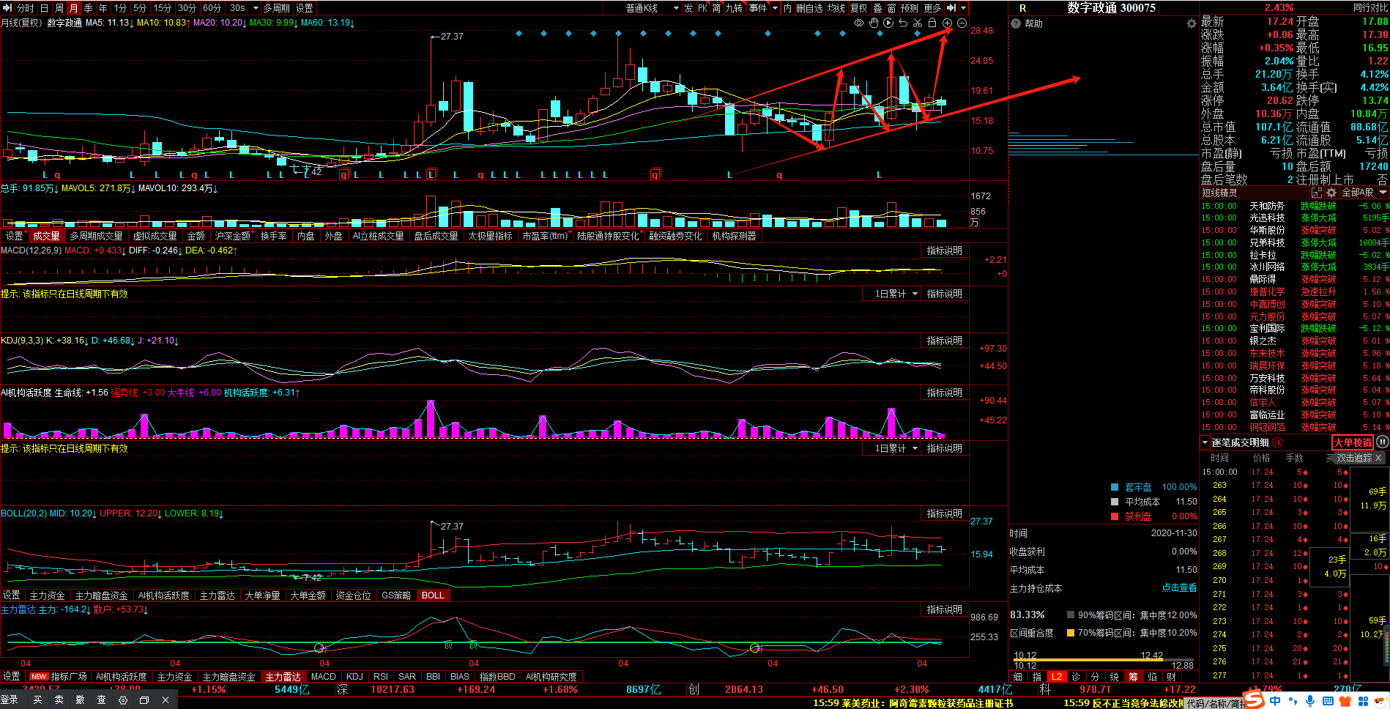Screen dimensions: 1390x709
Task: Expand the 事件 events dropdown arrow
Action: pos(773,8)
